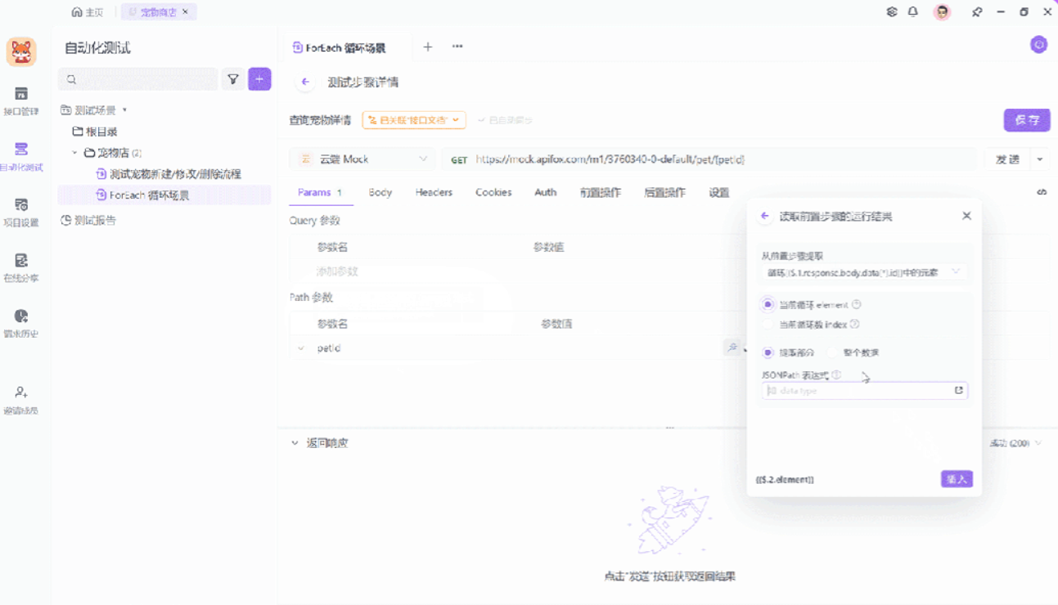The height and width of the screenshot is (605, 1058).
Task: Click the 插入 button in the extraction panel
Action: tap(956, 479)
